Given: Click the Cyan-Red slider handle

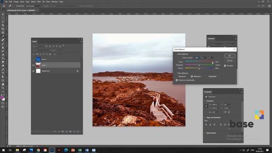Looking at the screenshot, I should click(x=212, y=62).
